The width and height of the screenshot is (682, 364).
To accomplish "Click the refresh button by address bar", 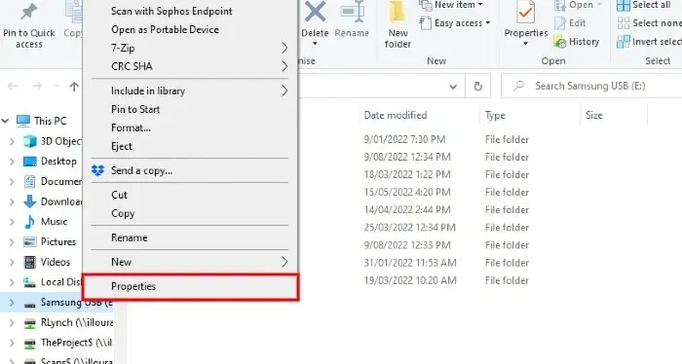I will pyautogui.click(x=478, y=87).
